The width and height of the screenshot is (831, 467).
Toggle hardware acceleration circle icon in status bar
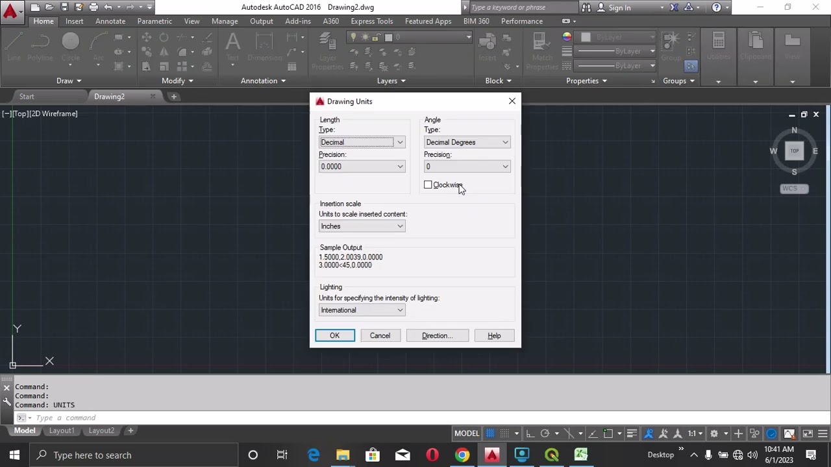pos(771,433)
